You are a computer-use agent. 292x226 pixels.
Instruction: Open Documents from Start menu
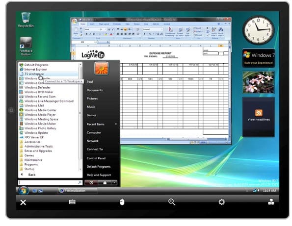(95, 90)
